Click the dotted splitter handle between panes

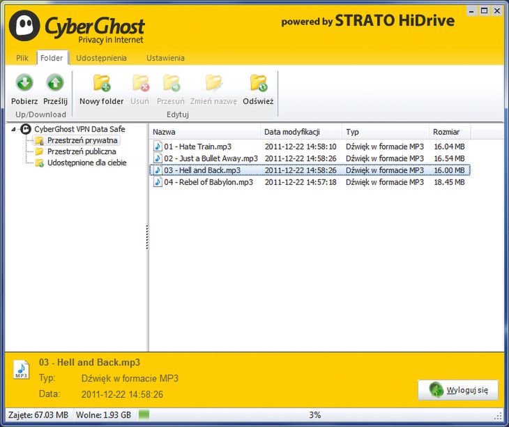tap(147, 237)
